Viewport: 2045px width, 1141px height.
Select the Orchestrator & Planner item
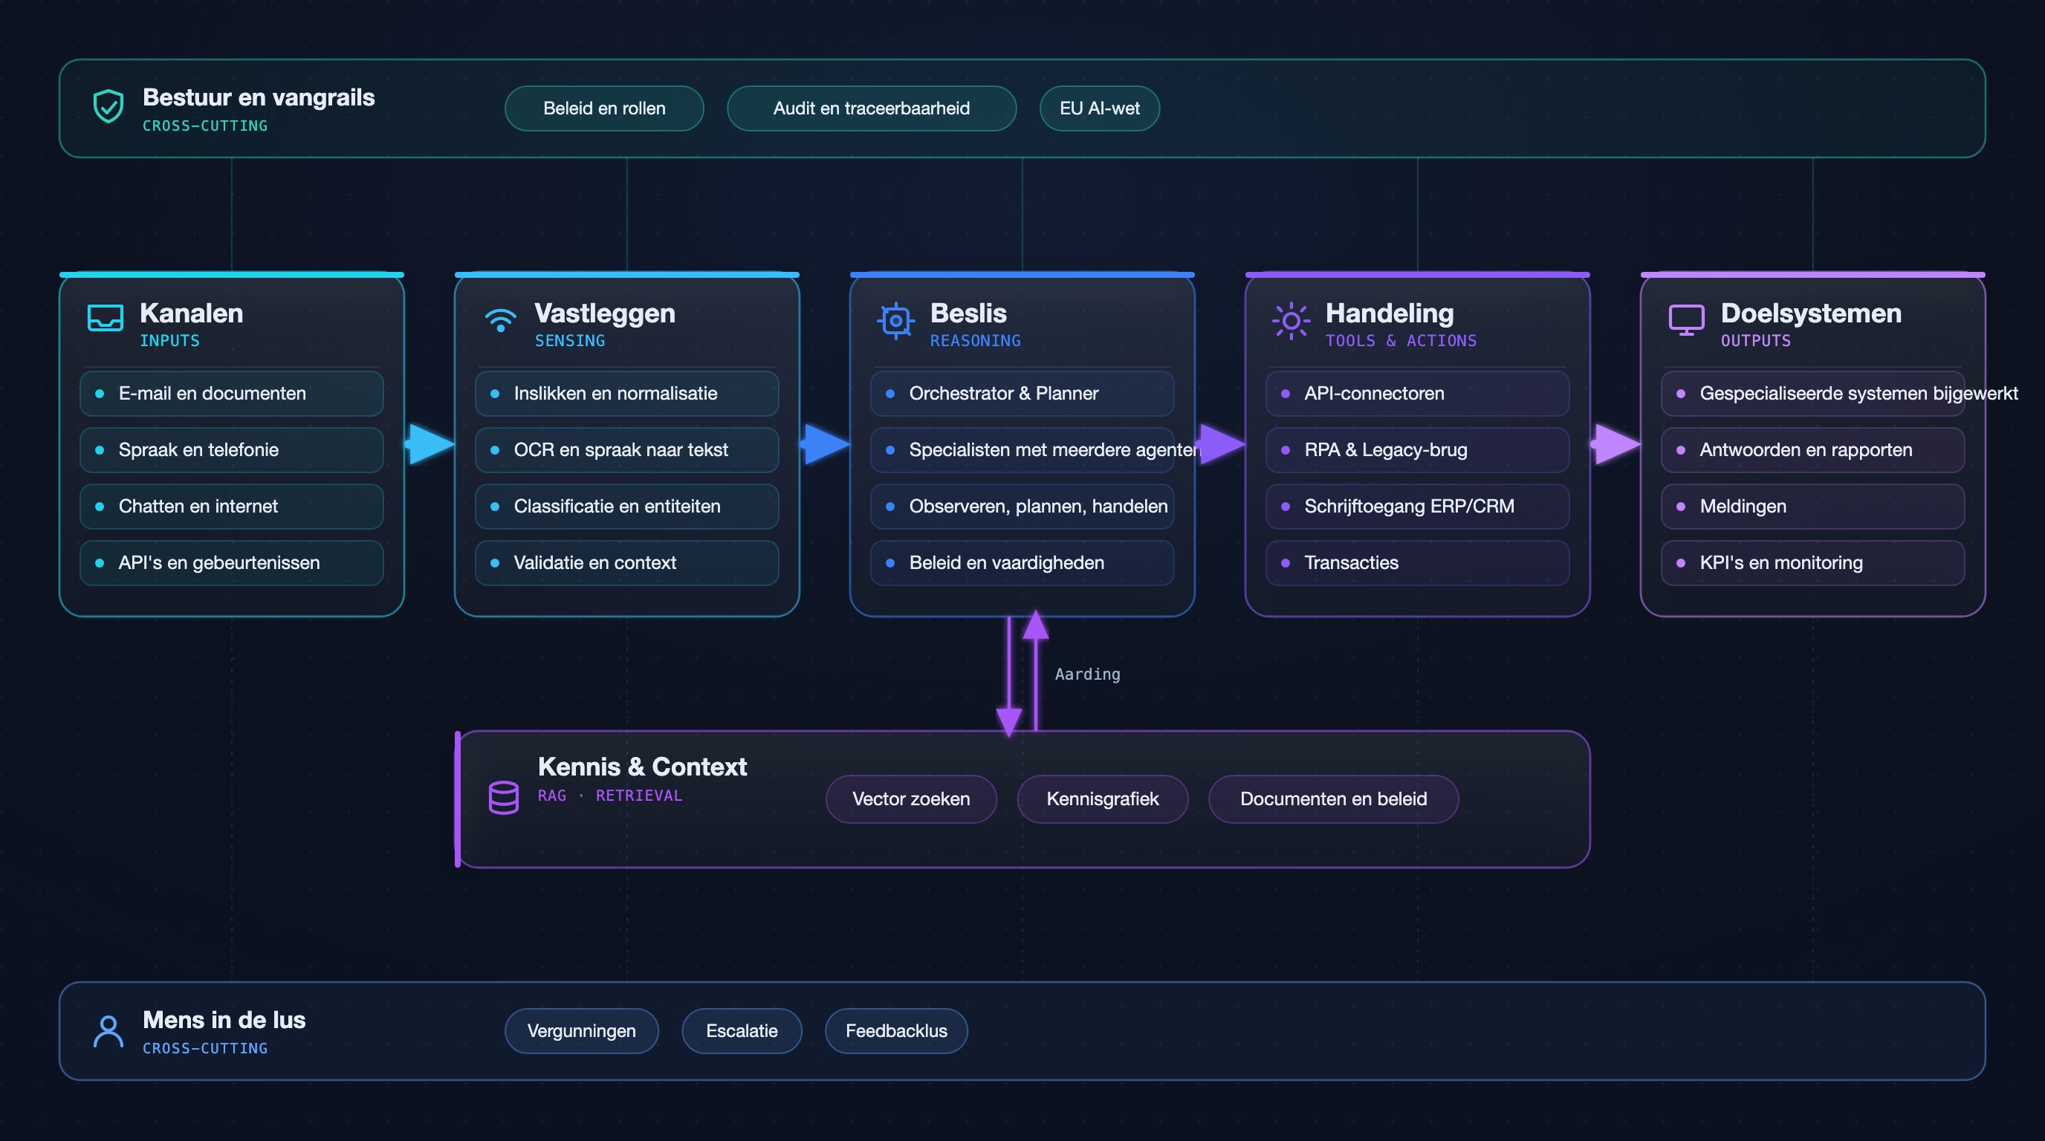1022,394
